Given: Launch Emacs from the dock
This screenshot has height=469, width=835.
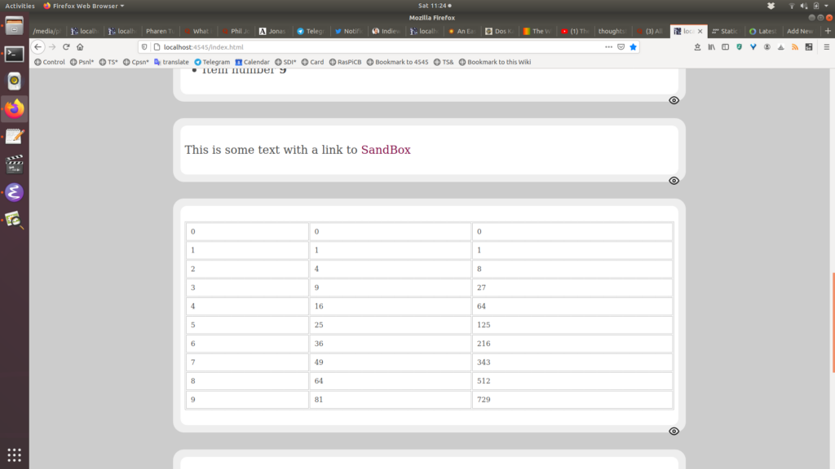Looking at the screenshot, I should (15, 192).
